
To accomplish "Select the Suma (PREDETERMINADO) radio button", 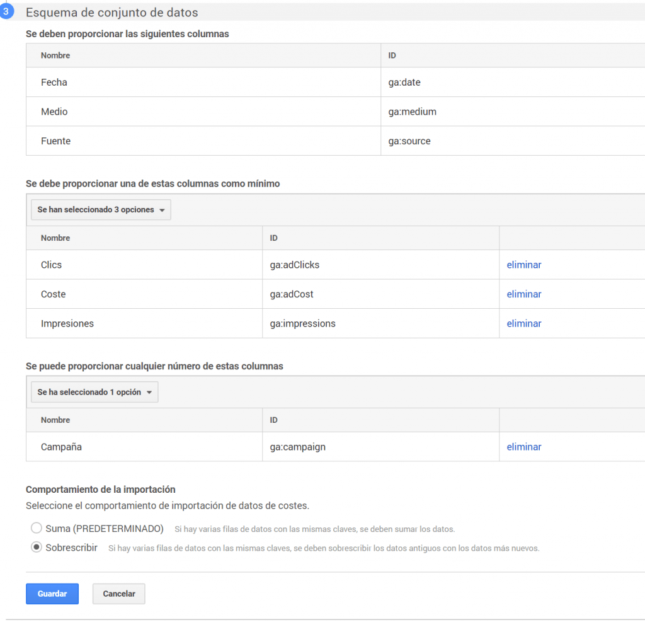I will pos(37,527).
